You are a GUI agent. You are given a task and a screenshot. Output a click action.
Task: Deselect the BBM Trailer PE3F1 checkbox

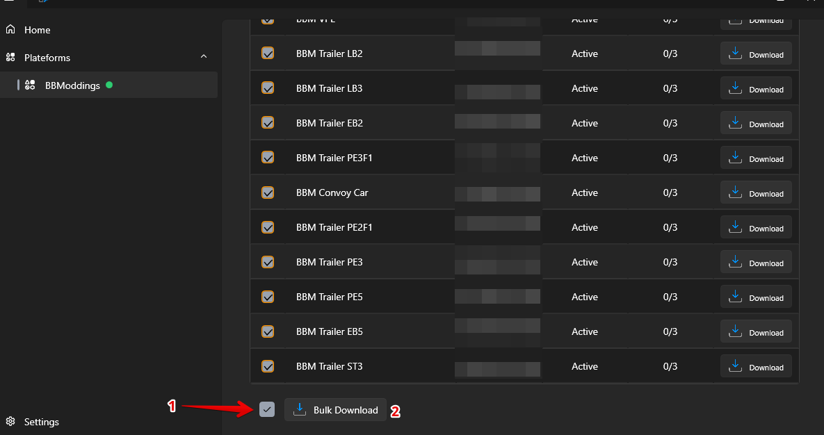268,158
